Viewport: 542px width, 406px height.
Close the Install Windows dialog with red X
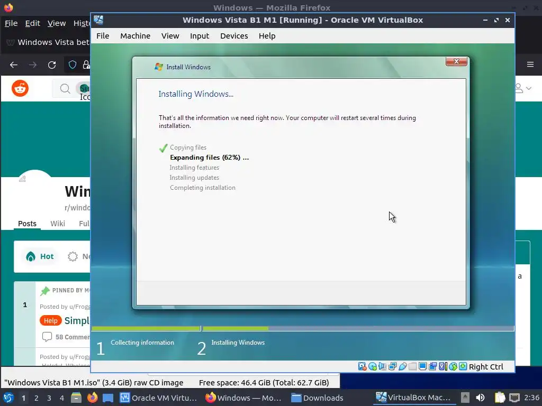(x=456, y=61)
